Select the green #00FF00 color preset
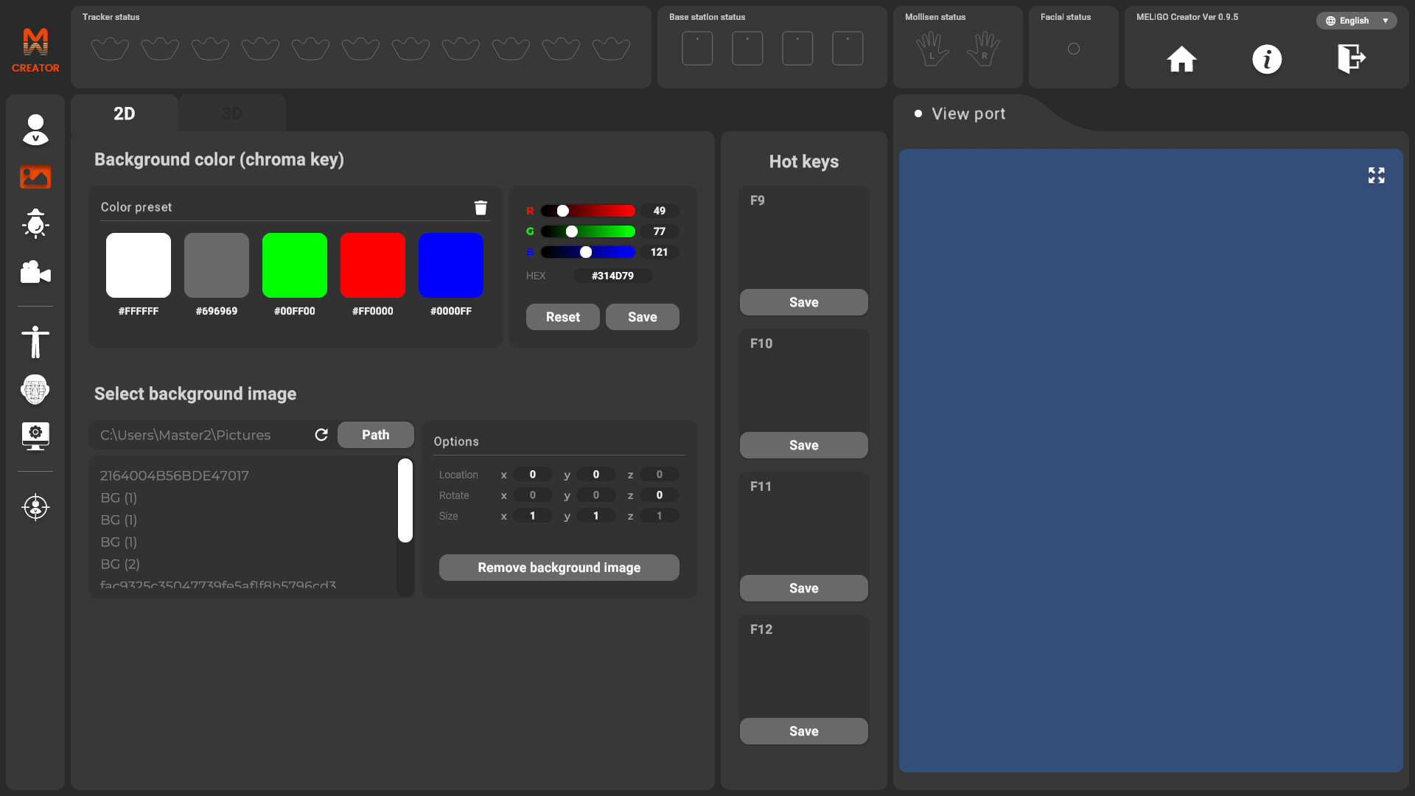Viewport: 1415px width, 796px height. (x=294, y=265)
